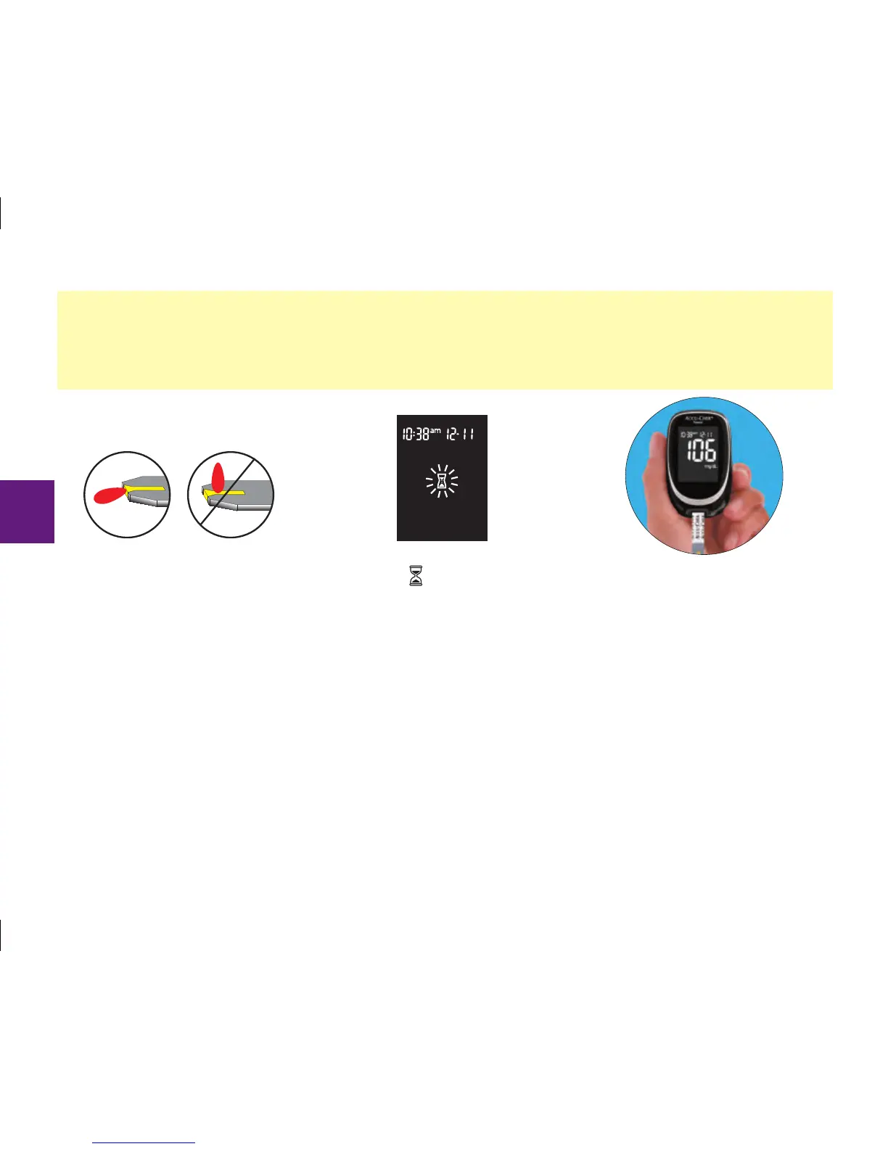Click the red drop on top of the strip
Viewport: 888px width, 1149px height.
click(218, 476)
